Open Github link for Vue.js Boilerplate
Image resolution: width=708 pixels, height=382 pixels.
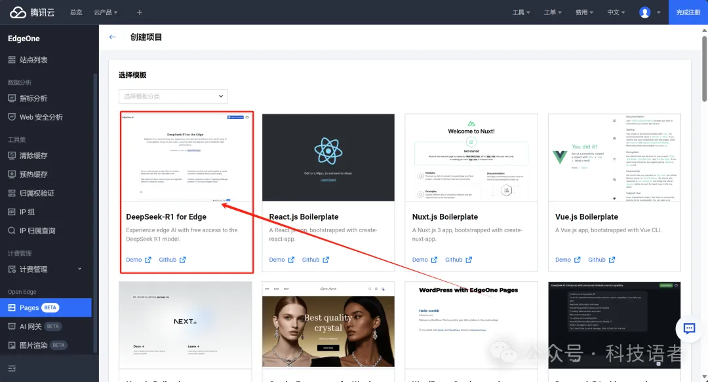601,260
